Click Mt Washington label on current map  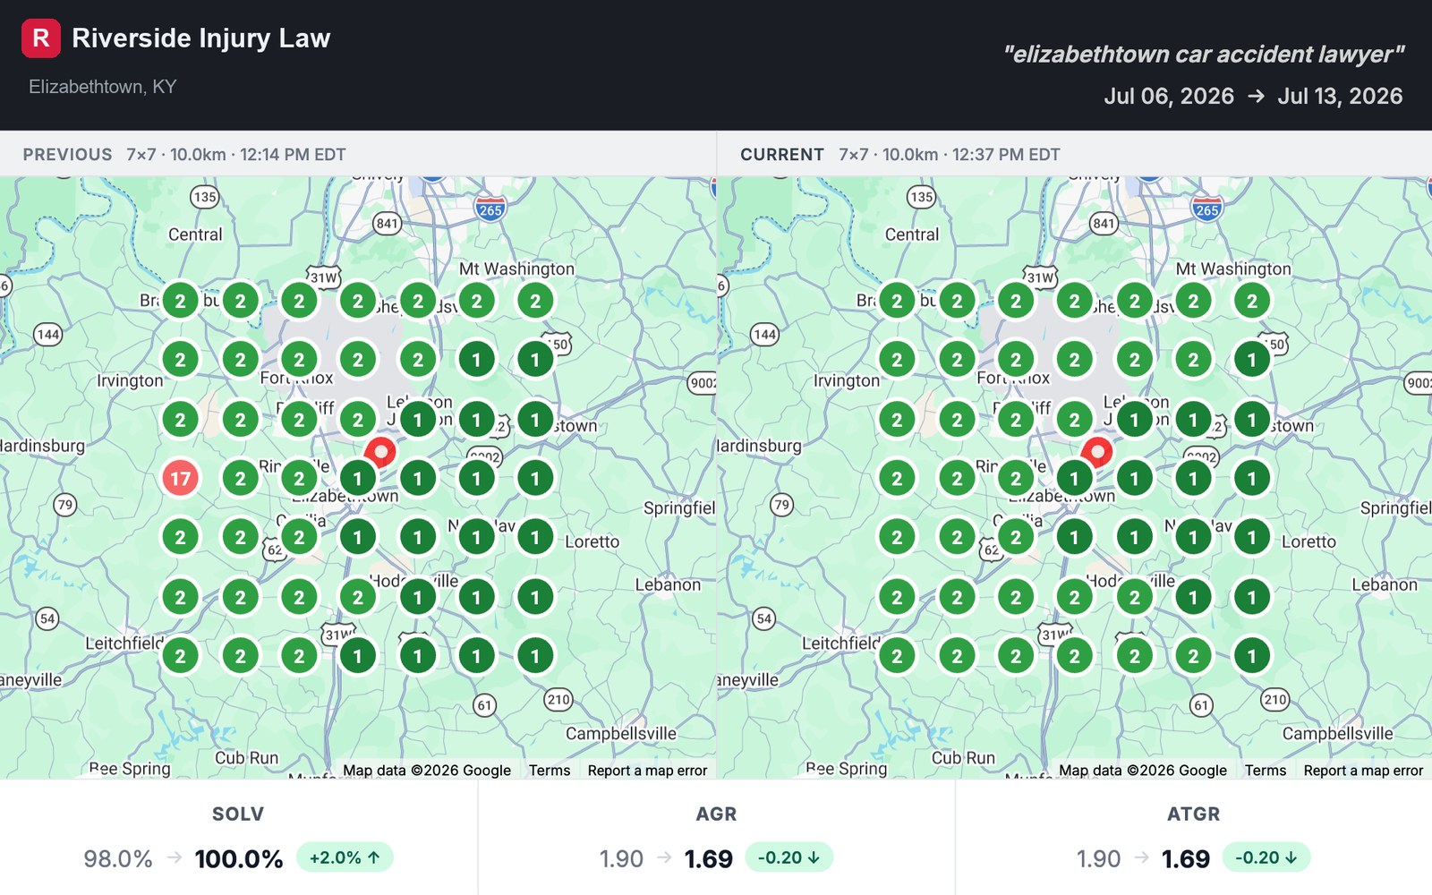[x=1233, y=269]
